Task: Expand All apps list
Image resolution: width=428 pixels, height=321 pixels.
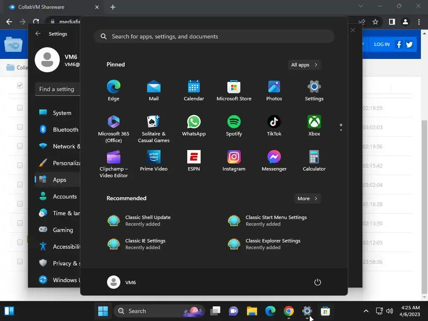Action: tap(304, 65)
